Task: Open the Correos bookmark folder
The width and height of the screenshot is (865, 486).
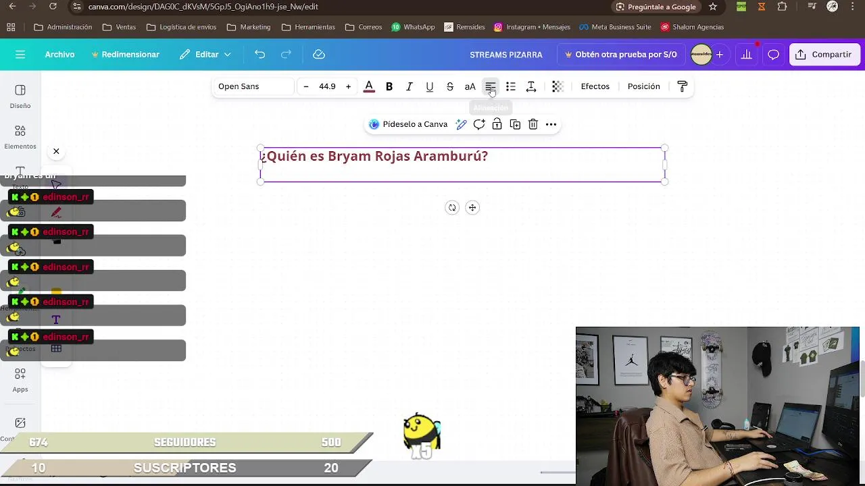Action: (364, 27)
